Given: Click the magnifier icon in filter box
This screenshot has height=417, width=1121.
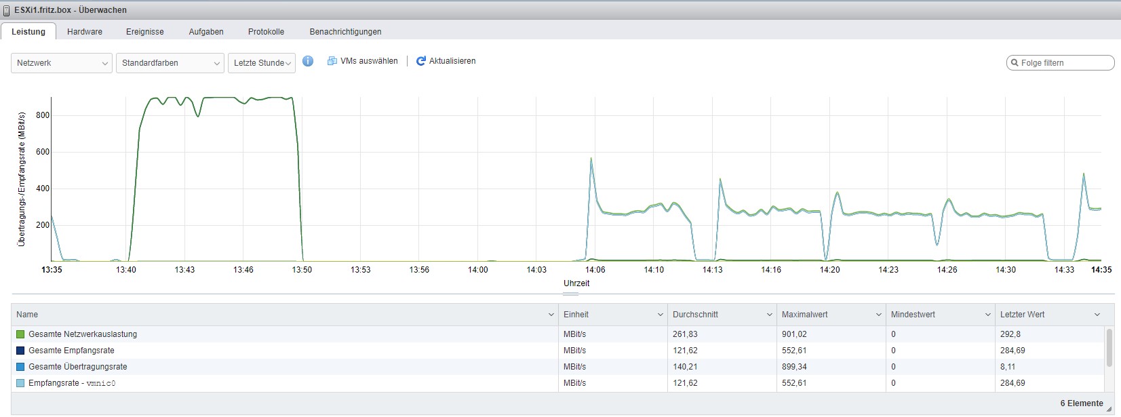Looking at the screenshot, I should click(1015, 63).
